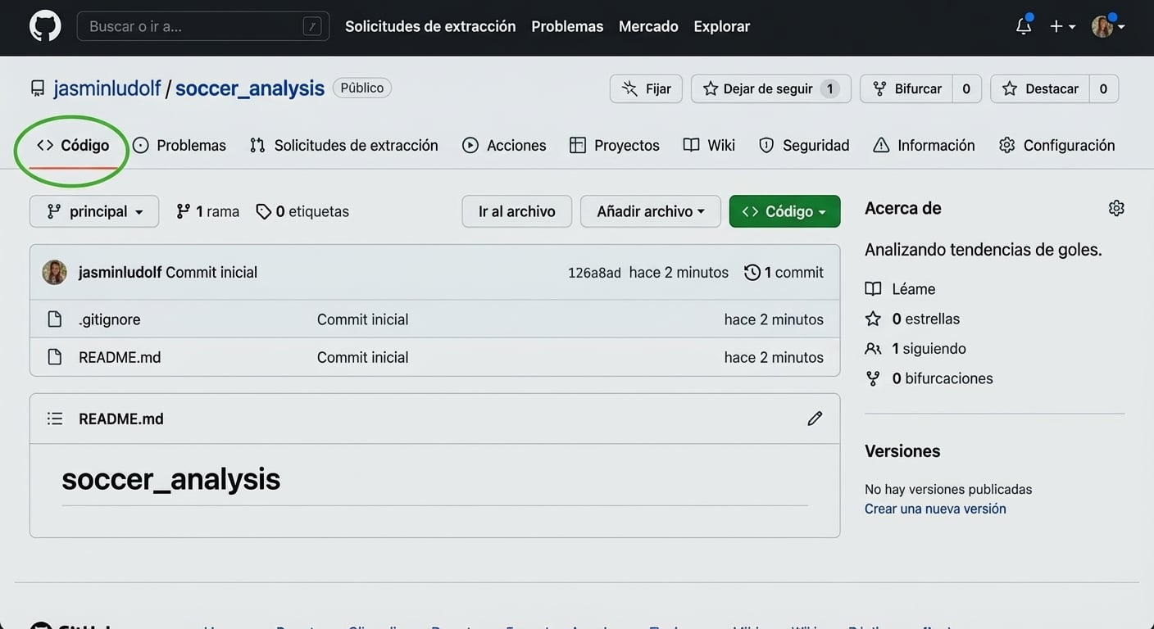Click the Destacar star button
This screenshot has width=1154, height=629.
tap(1040, 88)
